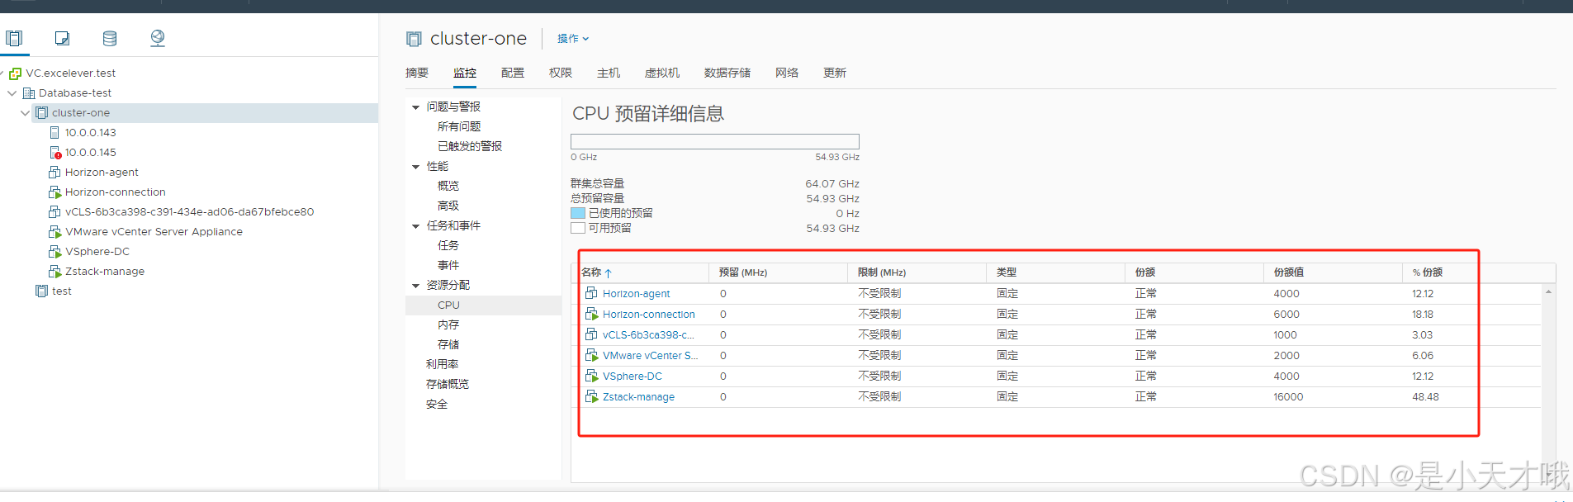Click the VM icon in table row Horizon-agent
The image size is (1573, 502).
coord(591,293)
